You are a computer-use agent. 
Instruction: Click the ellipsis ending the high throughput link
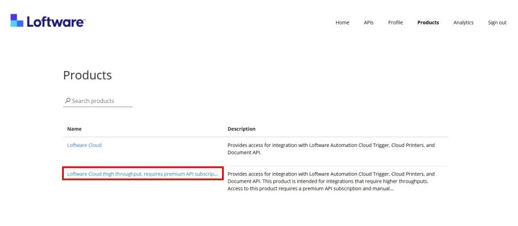pyautogui.click(x=216, y=174)
